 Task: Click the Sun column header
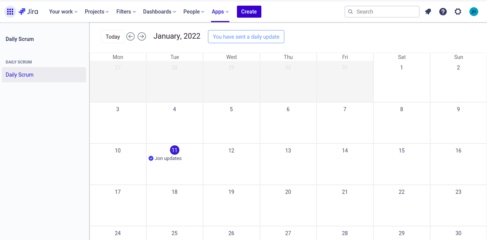[458, 57]
